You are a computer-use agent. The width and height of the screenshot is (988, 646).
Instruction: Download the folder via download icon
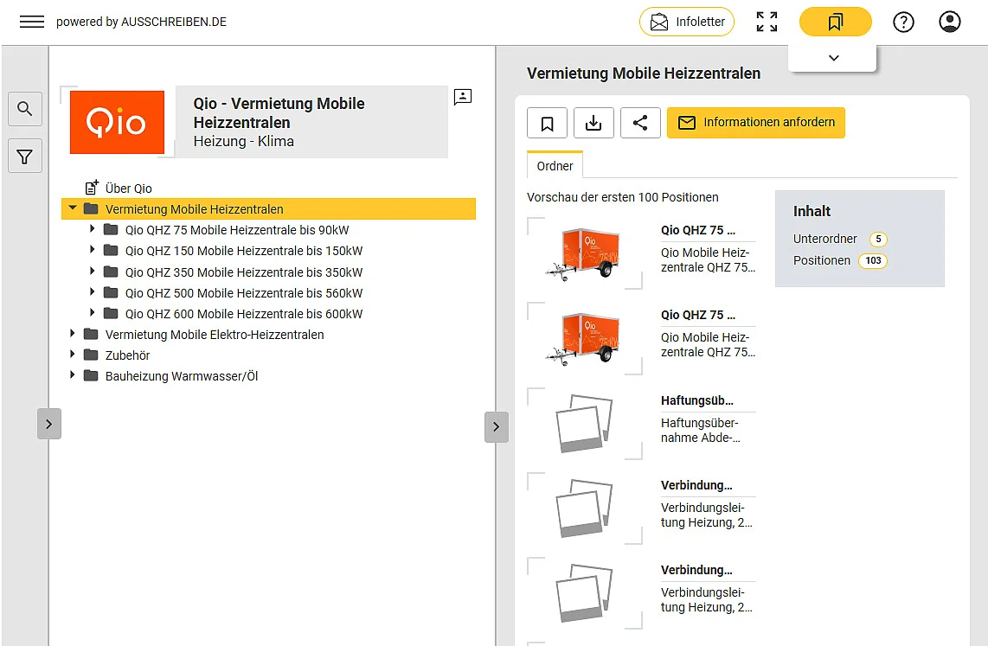click(593, 123)
